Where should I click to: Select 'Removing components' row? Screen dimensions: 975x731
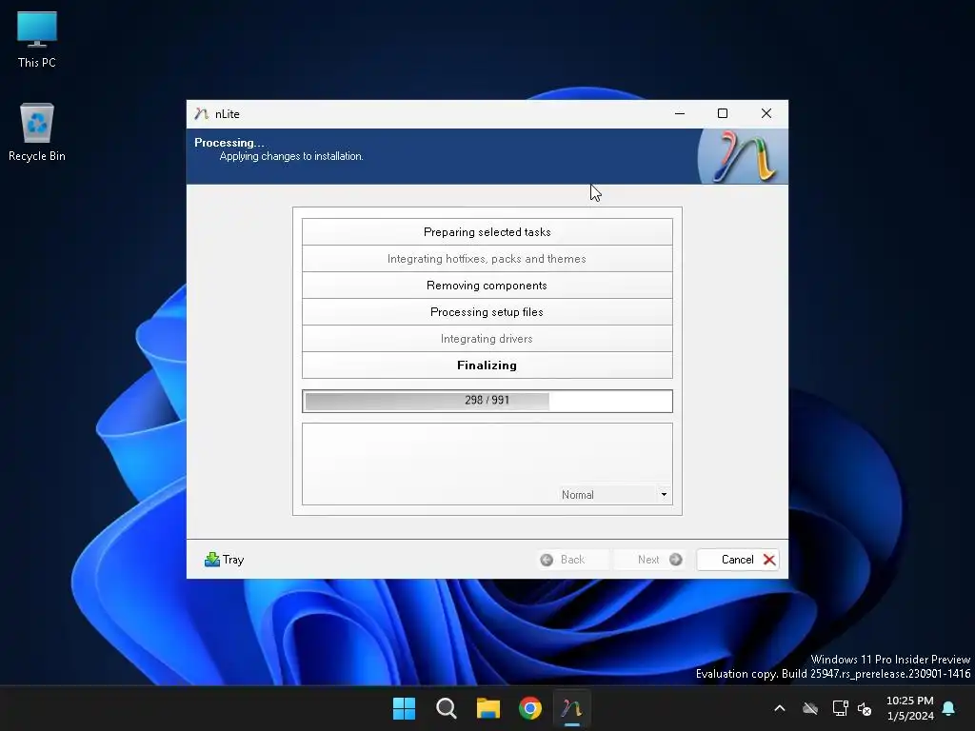coord(487,286)
